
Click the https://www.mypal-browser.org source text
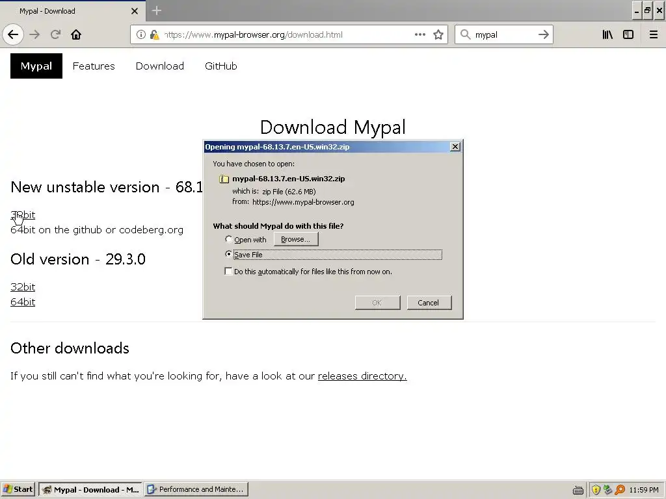pyautogui.click(x=303, y=202)
